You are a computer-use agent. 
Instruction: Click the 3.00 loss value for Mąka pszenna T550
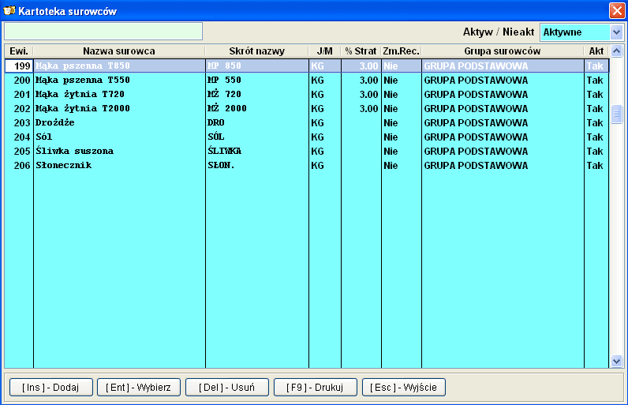[369, 80]
